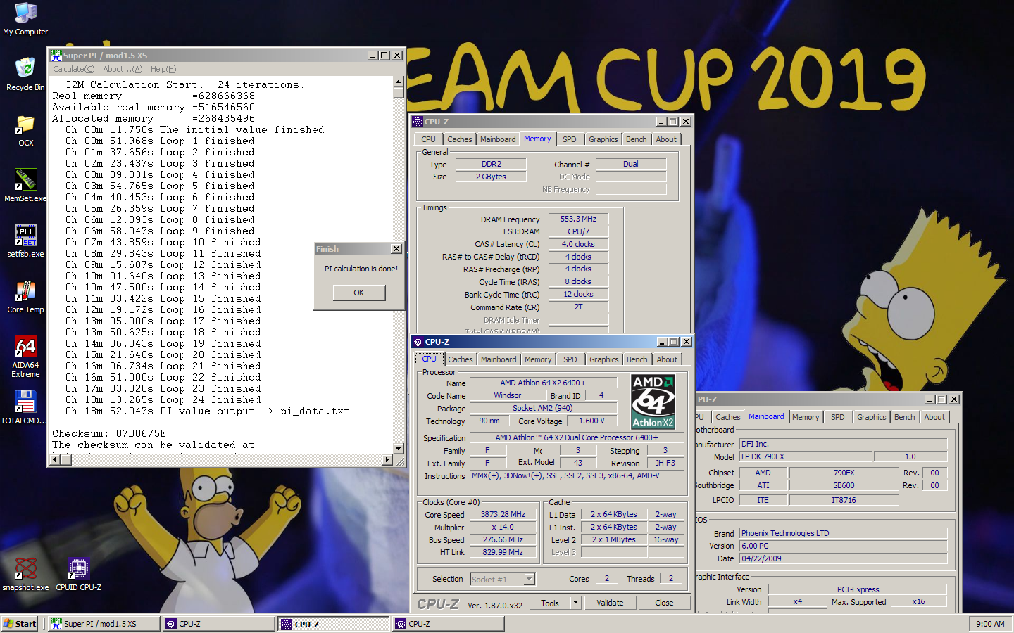Click the Super PI window title icon

[56, 55]
